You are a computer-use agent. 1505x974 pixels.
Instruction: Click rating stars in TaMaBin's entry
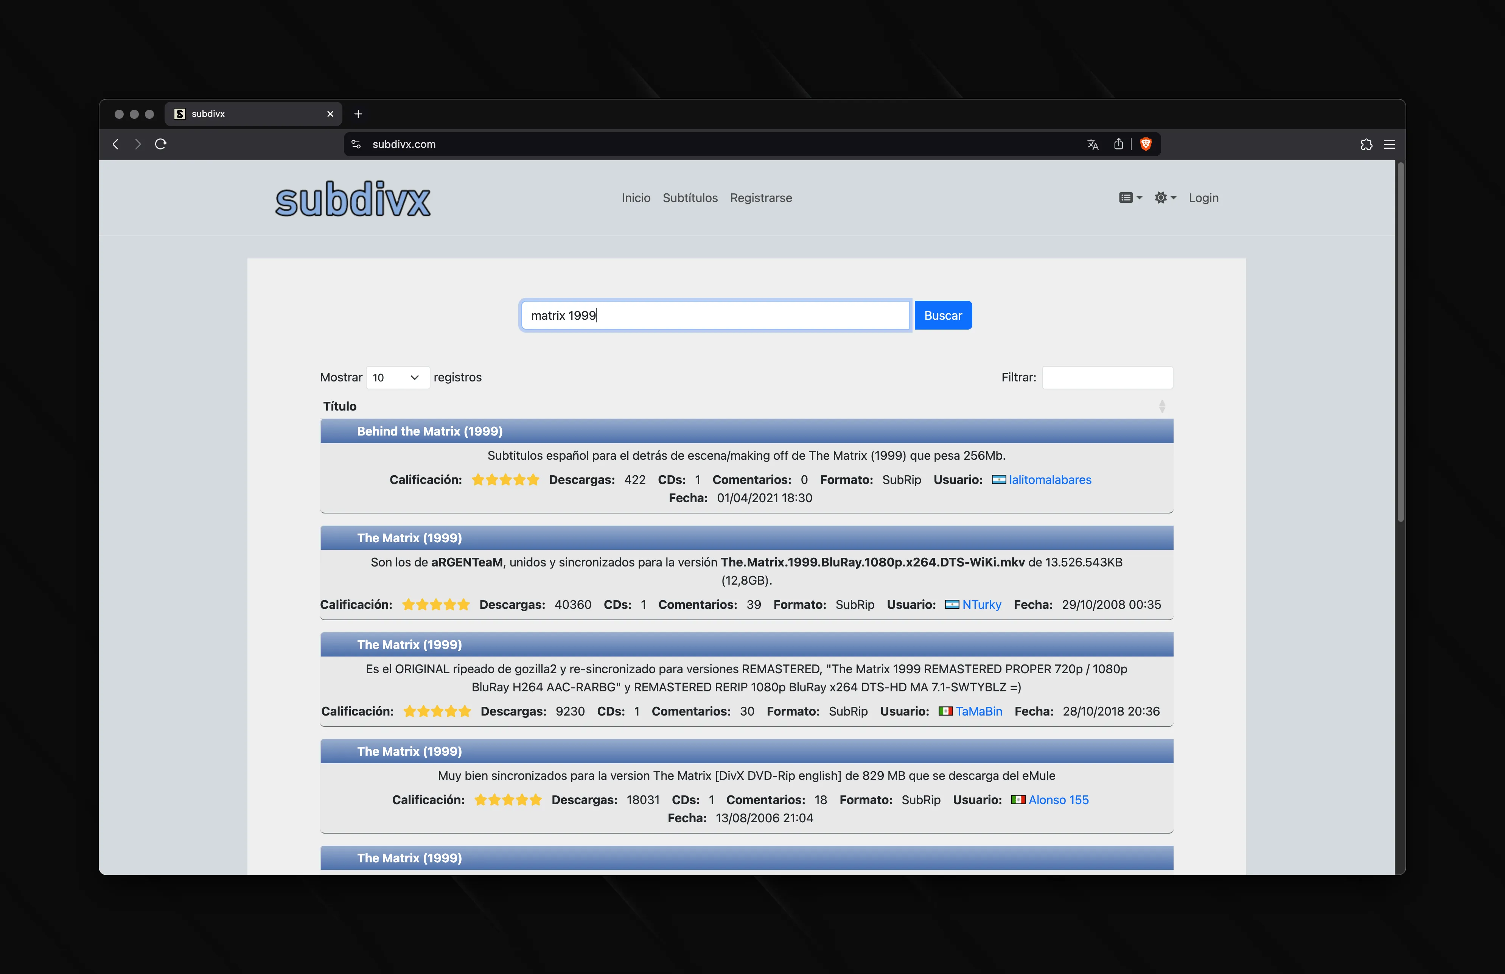(x=437, y=711)
